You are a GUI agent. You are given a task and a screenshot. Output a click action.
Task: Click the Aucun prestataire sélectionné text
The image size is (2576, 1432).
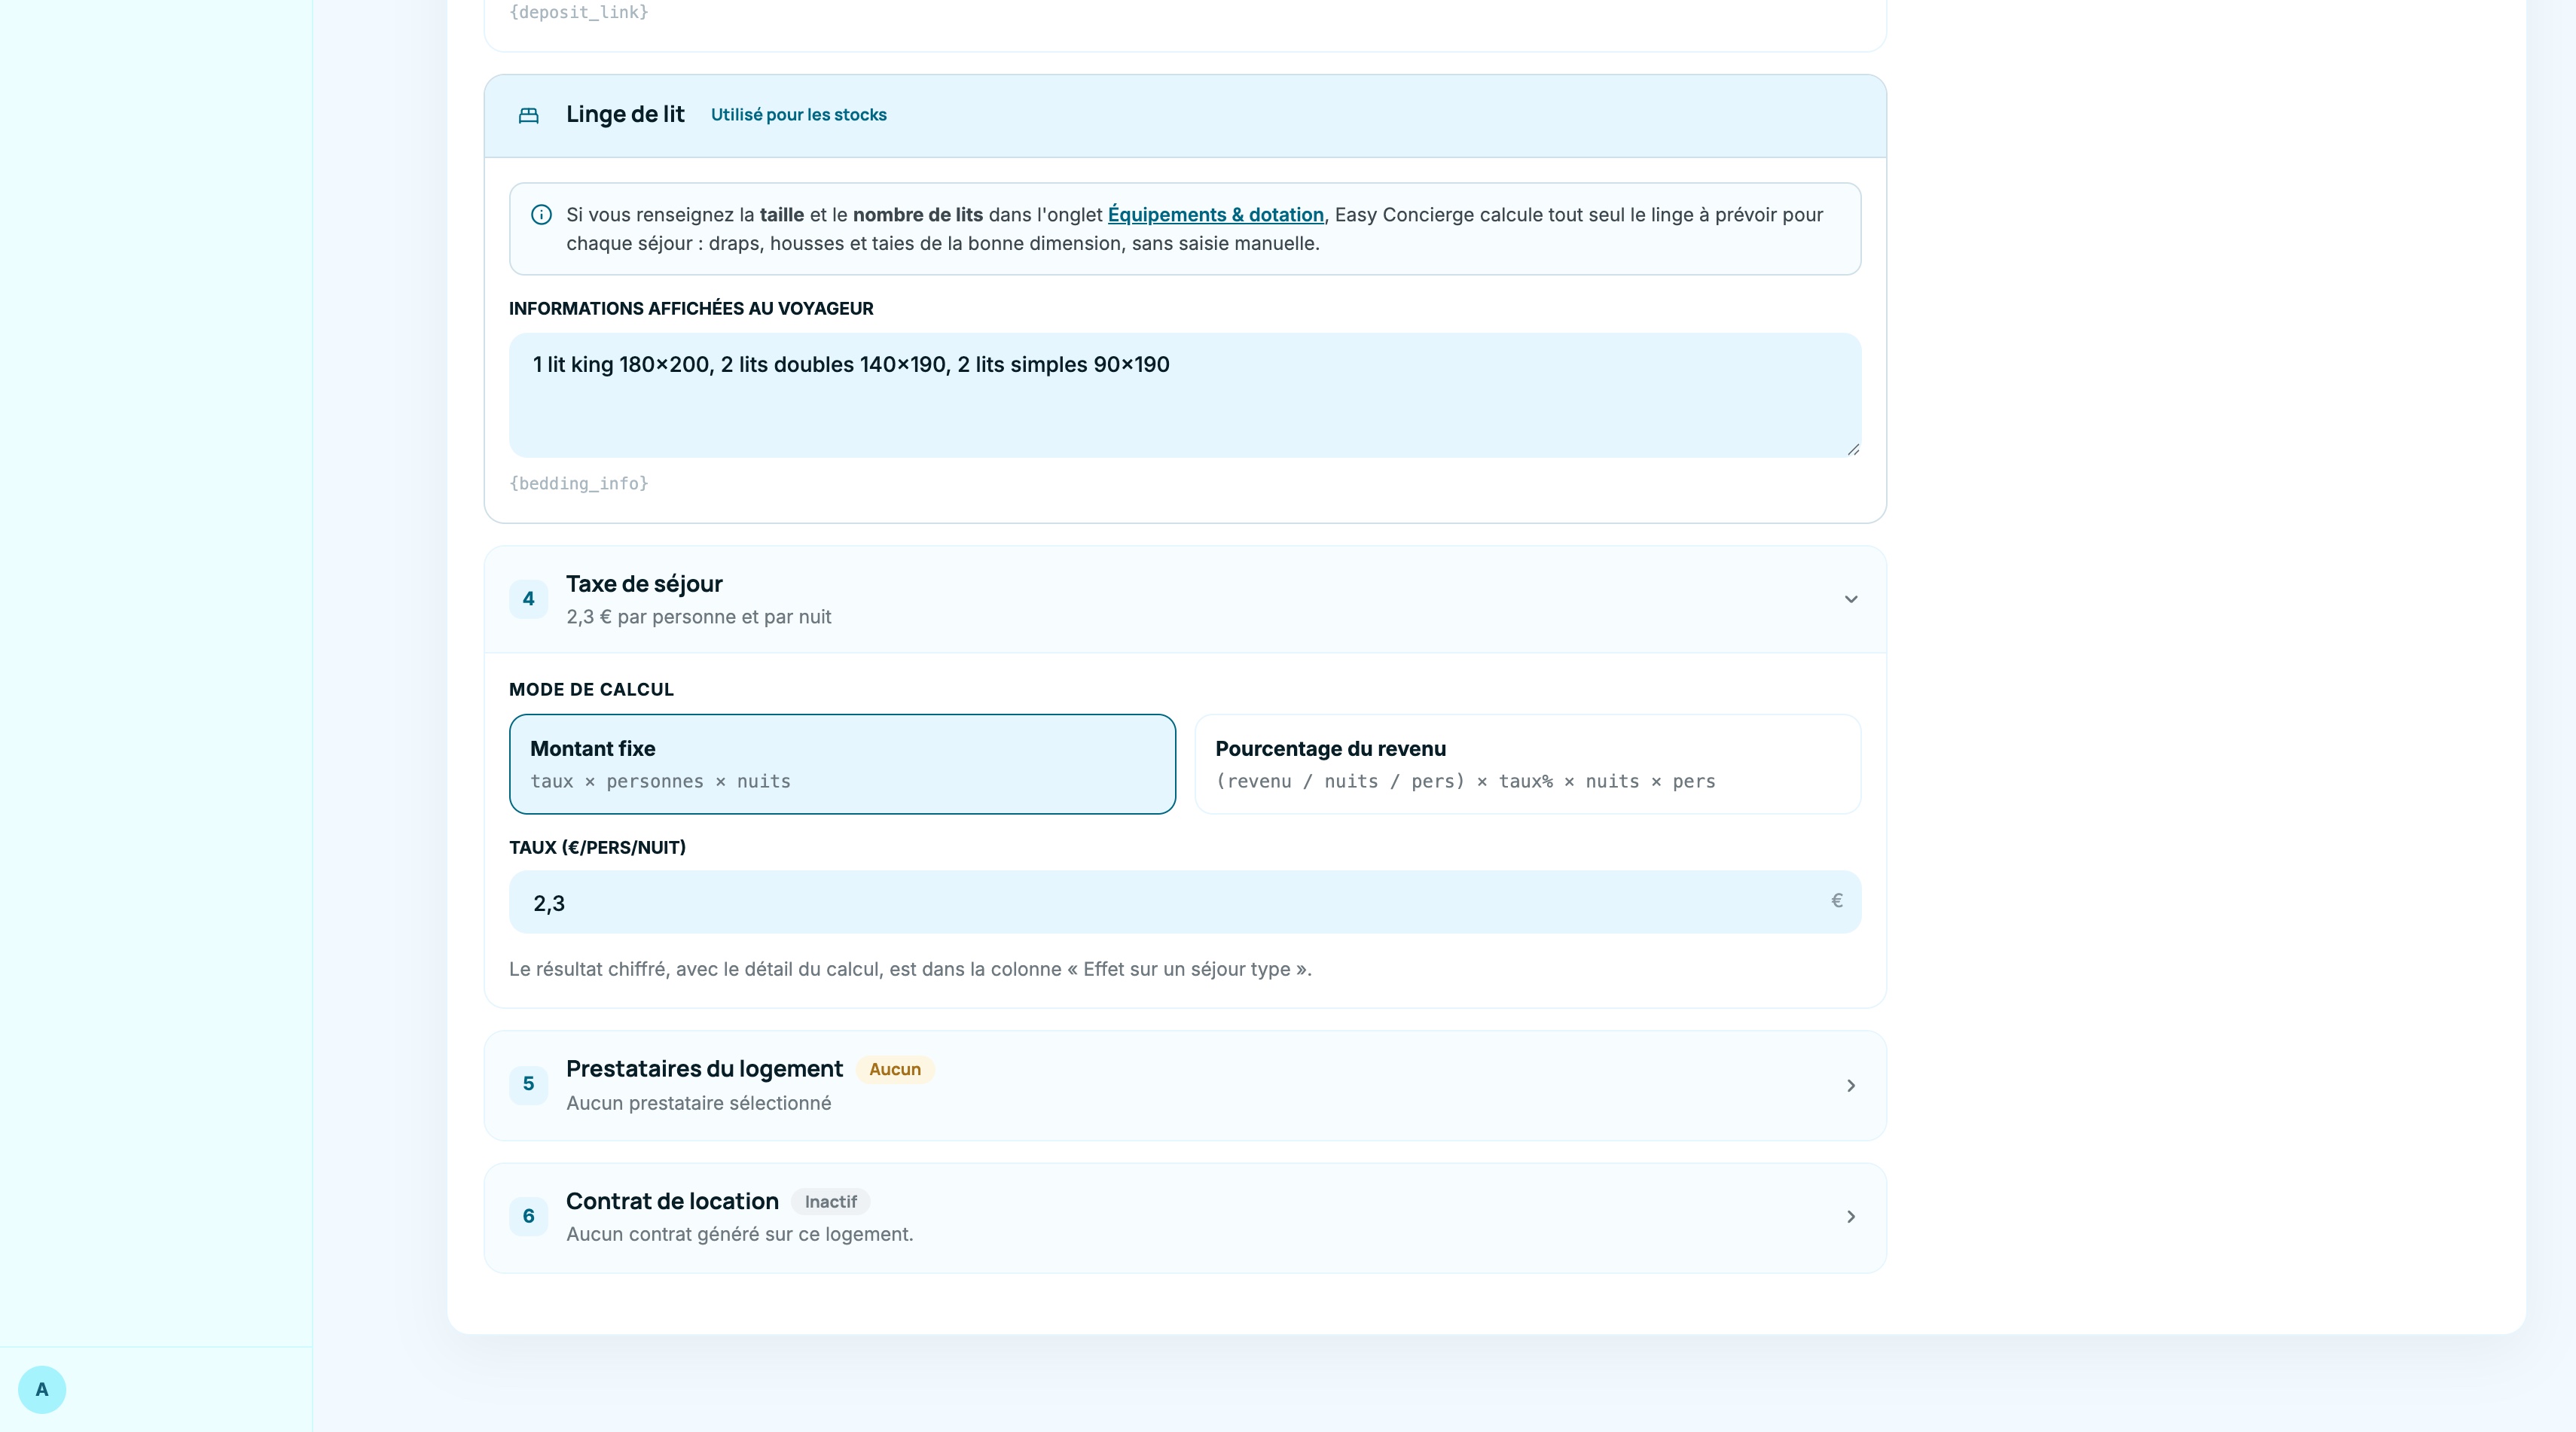tap(698, 1103)
